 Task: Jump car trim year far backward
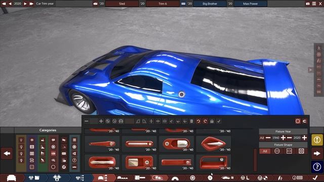click(4, 4)
